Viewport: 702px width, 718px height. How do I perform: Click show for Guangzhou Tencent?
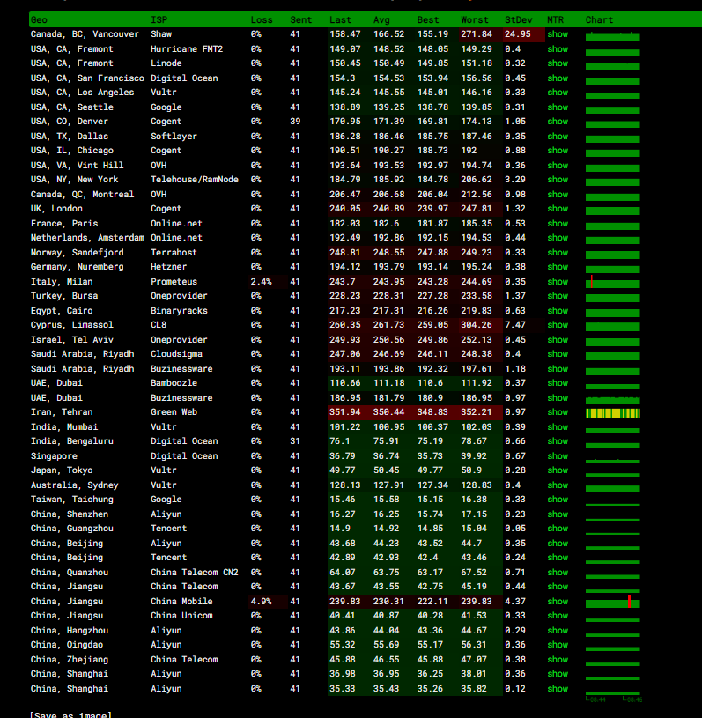click(x=558, y=529)
